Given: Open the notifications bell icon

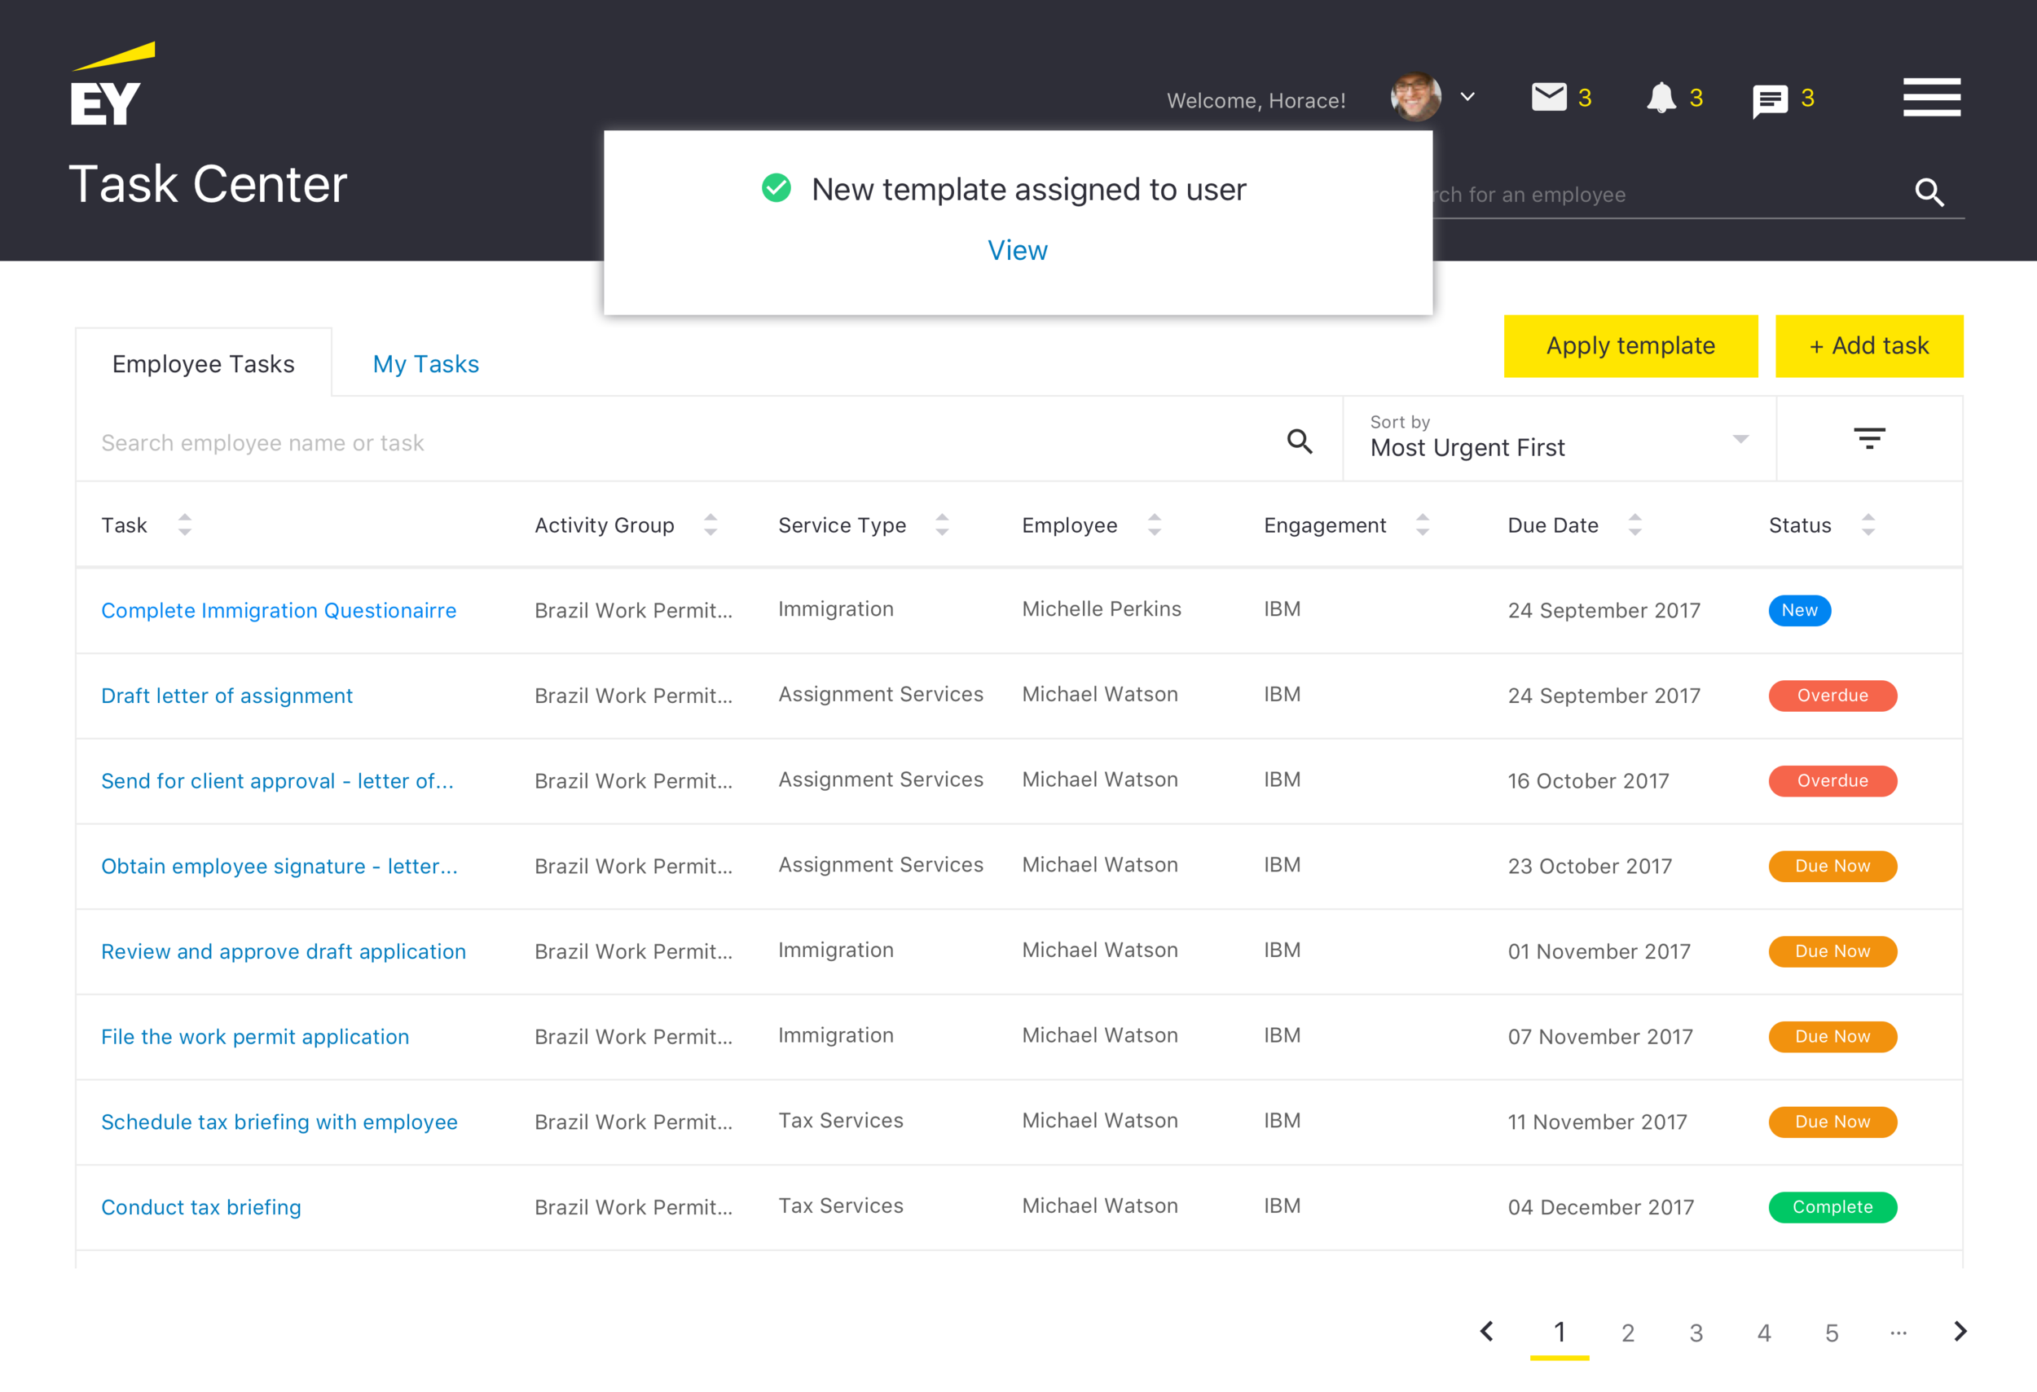Looking at the screenshot, I should point(1660,97).
